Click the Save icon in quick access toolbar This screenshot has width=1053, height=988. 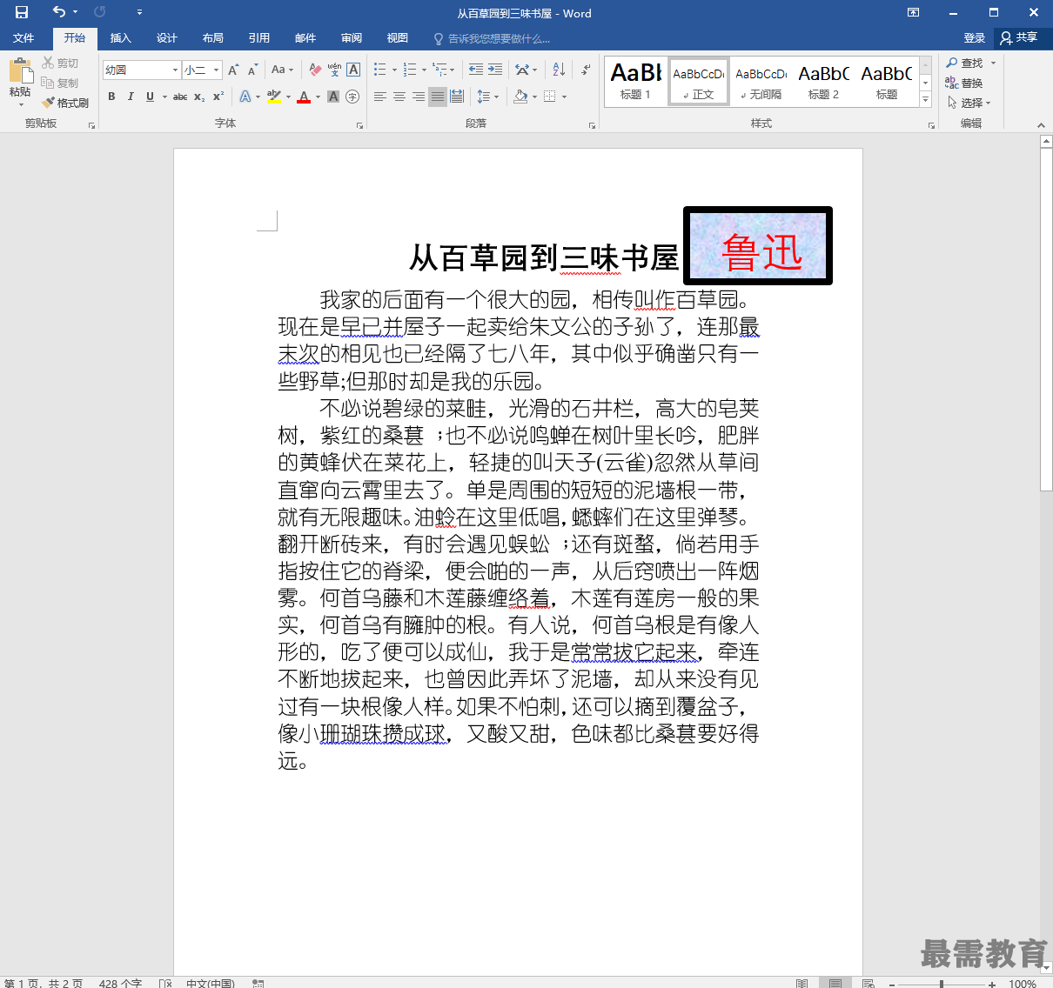coord(22,12)
